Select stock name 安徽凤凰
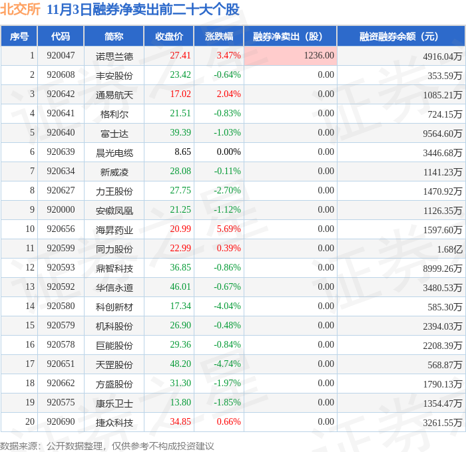 (x=114, y=211)
